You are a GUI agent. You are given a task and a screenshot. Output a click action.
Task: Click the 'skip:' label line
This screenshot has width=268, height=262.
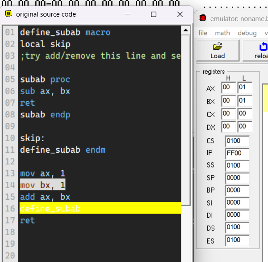tap(32, 138)
